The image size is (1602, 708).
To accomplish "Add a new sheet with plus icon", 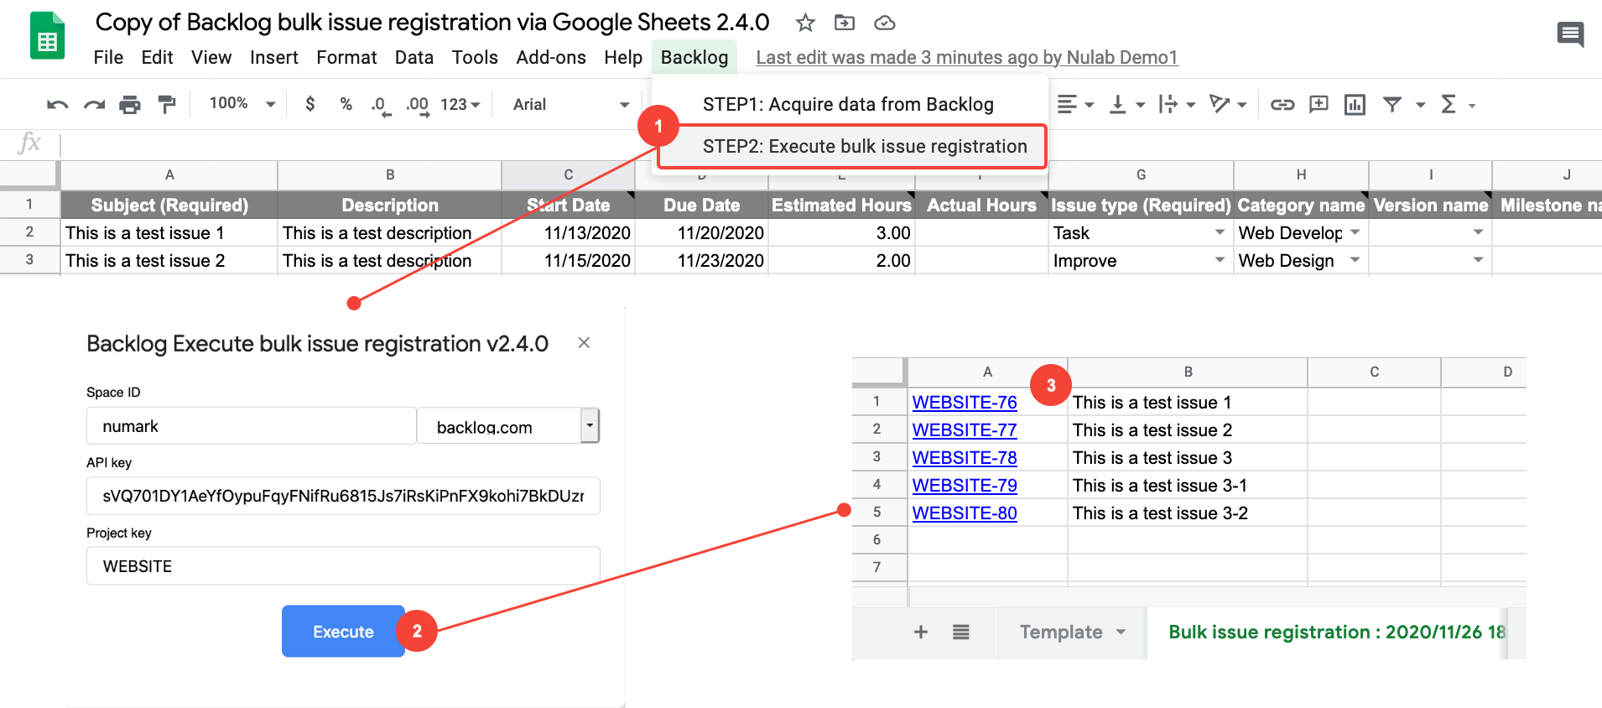I will tap(920, 632).
